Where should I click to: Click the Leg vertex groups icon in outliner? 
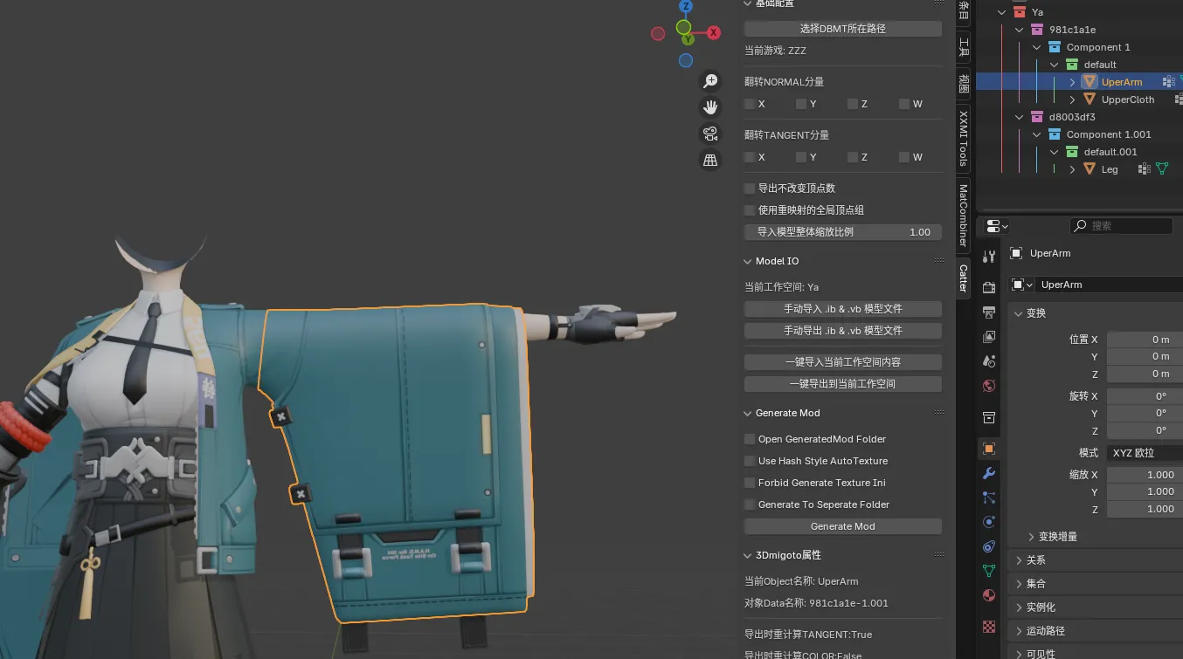(1144, 169)
